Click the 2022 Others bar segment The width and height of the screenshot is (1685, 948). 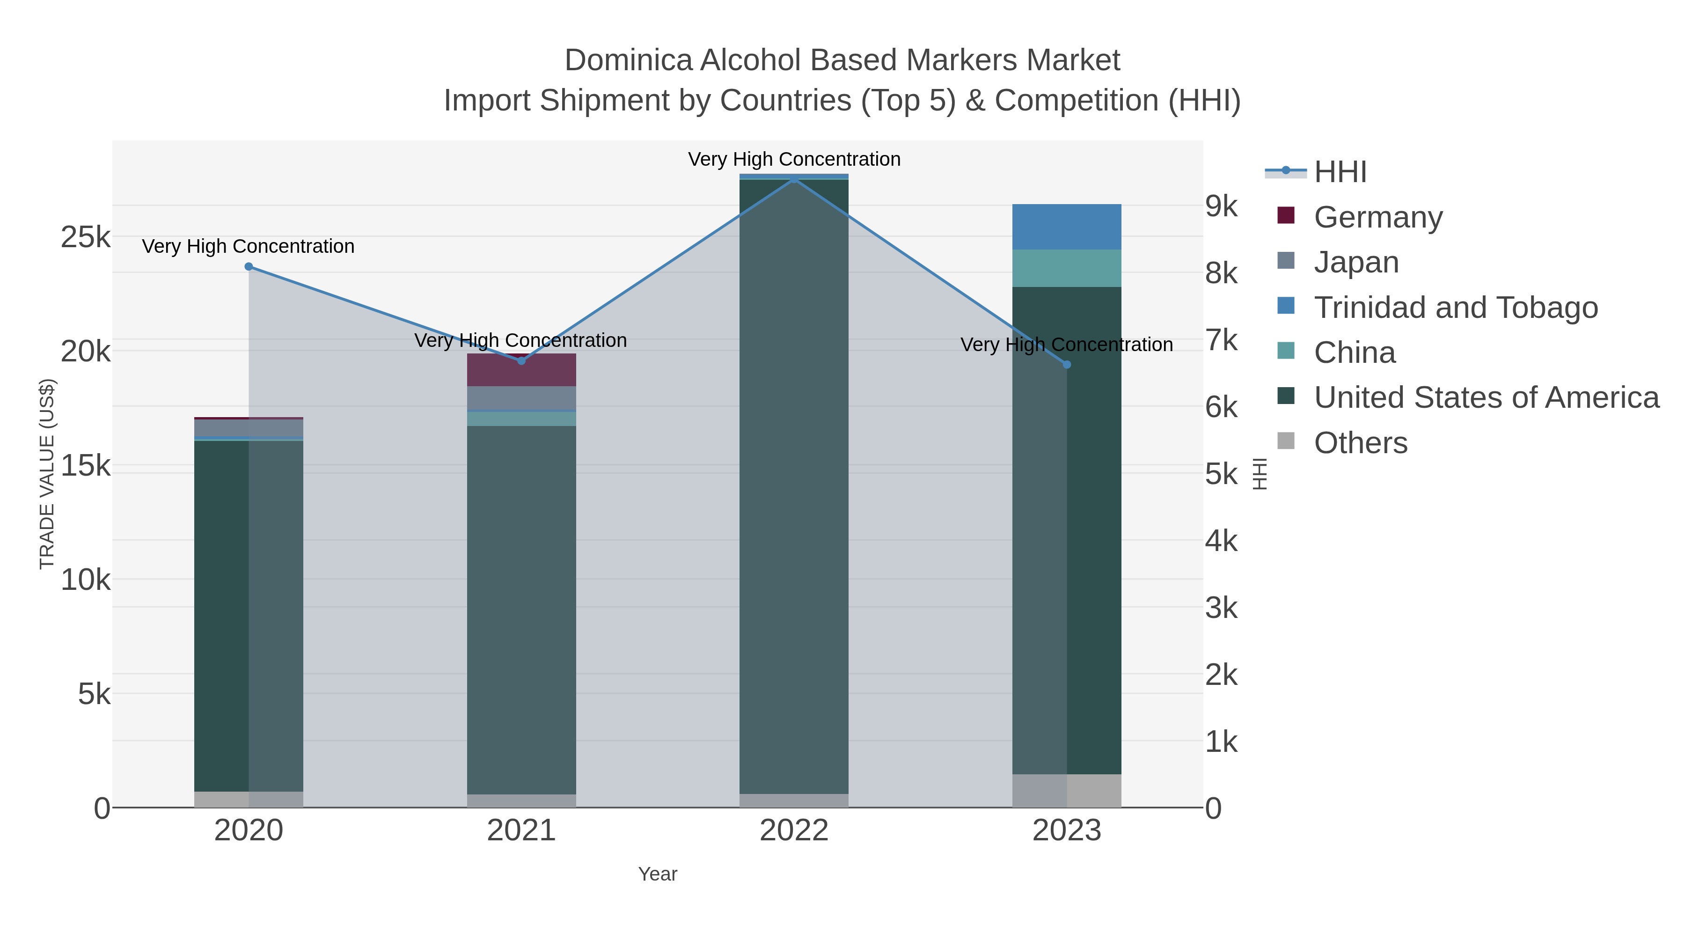point(794,801)
